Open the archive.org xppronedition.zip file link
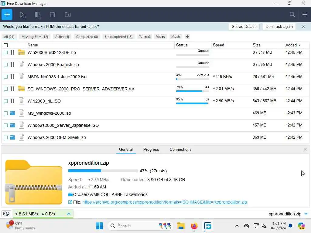The width and height of the screenshot is (311, 233). pos(165,202)
